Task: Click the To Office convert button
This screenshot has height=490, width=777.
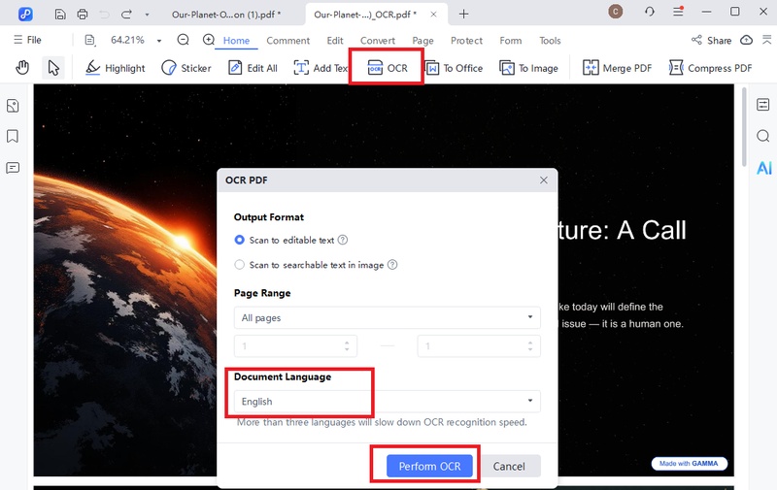Action: point(455,68)
